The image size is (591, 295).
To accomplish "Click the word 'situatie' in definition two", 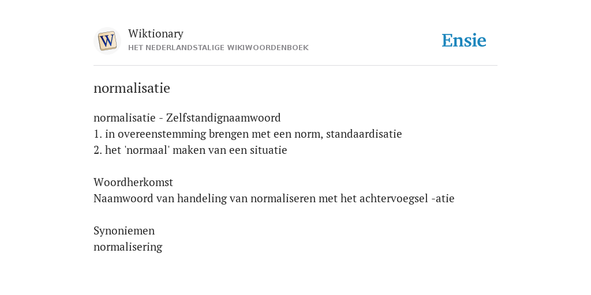I will coord(268,150).
